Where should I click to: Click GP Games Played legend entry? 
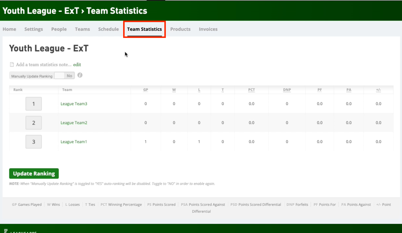click(27, 205)
